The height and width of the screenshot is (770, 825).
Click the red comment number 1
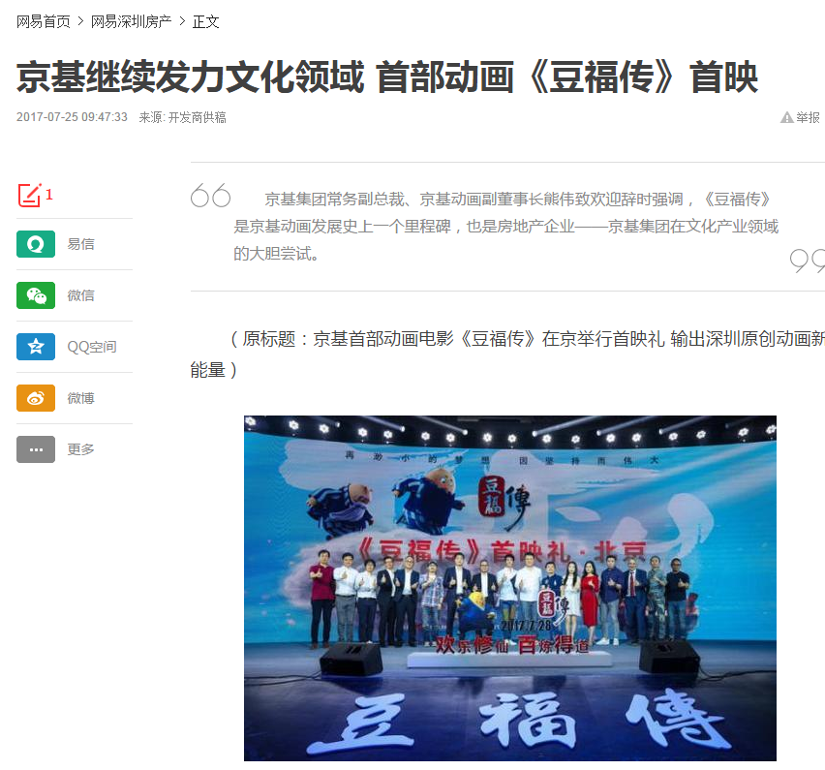pyautogui.click(x=49, y=195)
